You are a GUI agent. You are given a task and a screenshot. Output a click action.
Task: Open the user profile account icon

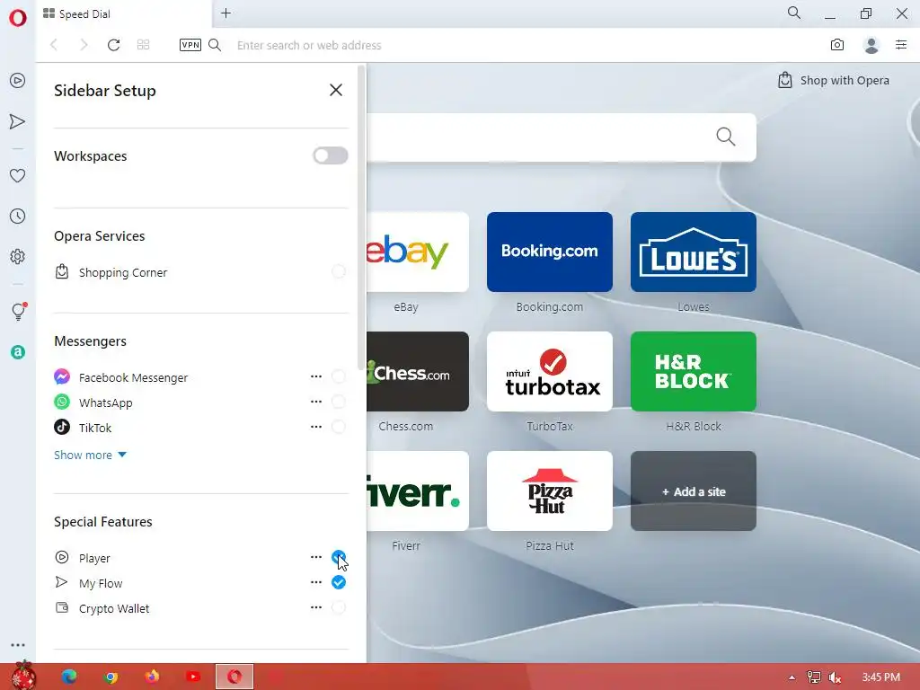[871, 45]
